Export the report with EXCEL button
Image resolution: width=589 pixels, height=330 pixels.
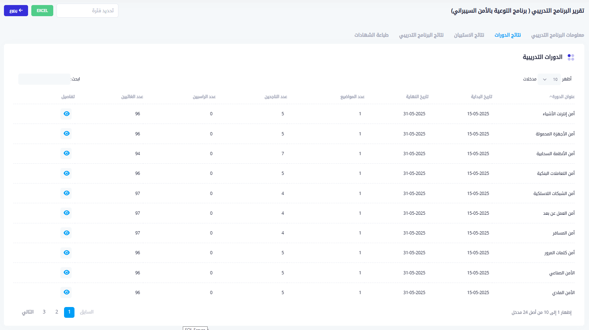click(42, 11)
